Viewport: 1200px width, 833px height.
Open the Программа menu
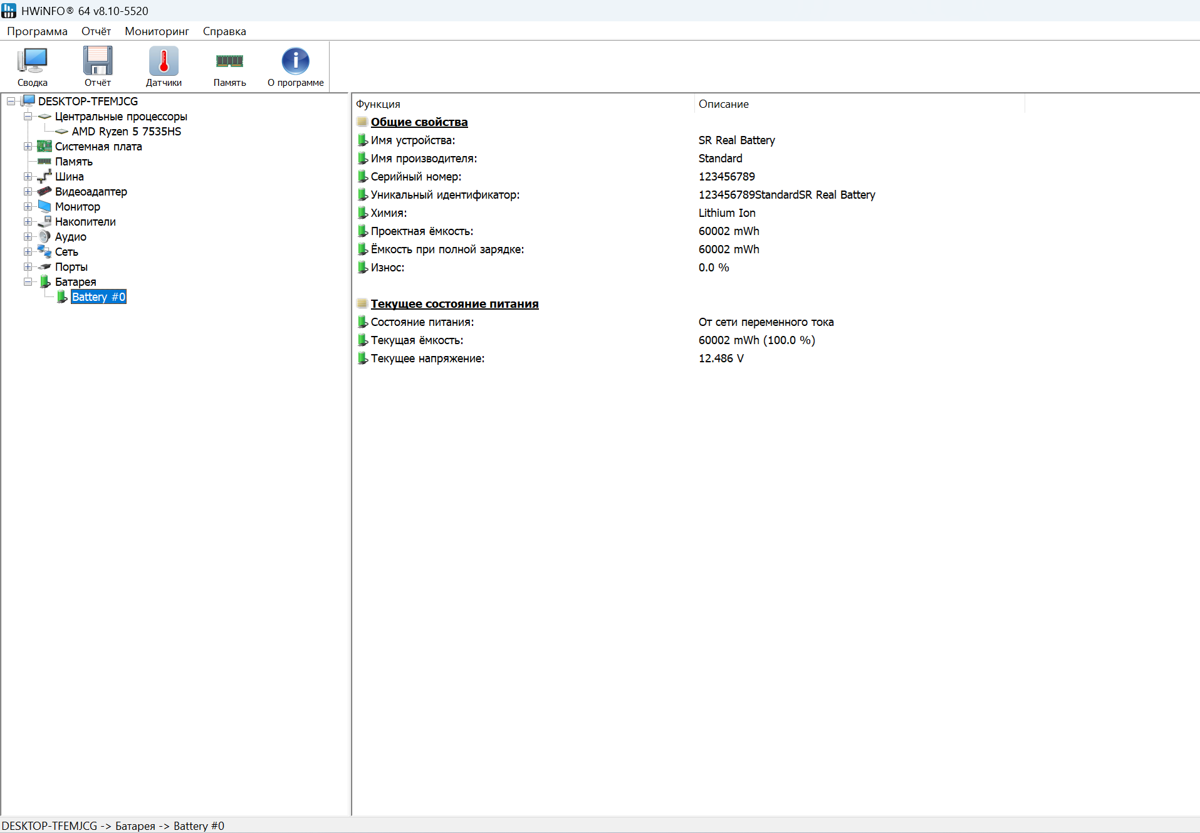37,31
